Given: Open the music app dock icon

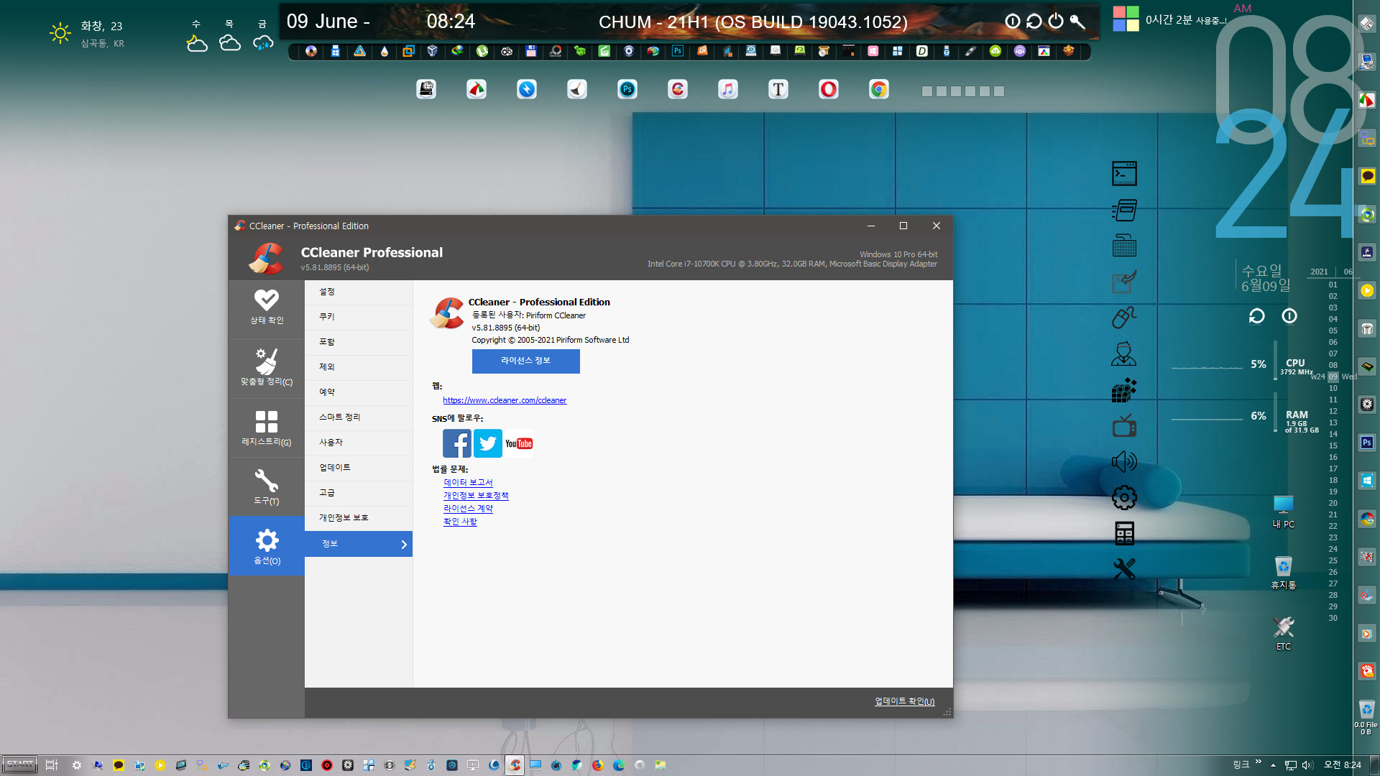Looking at the screenshot, I should 728,89.
